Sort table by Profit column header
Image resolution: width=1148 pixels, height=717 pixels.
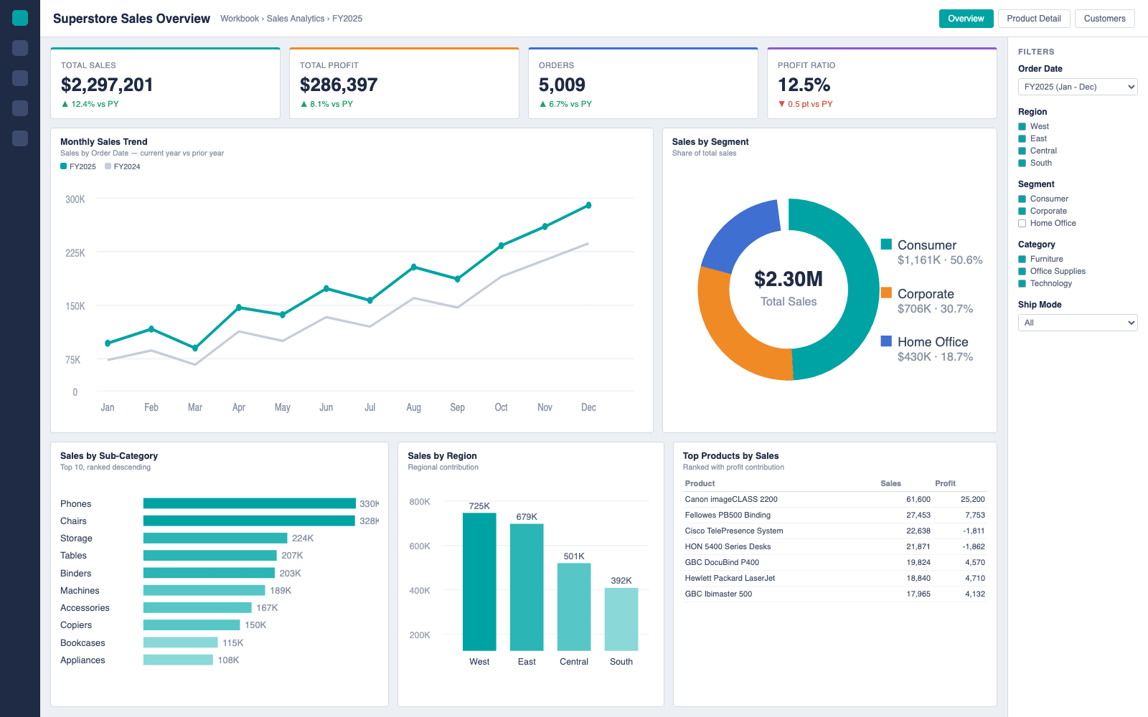tap(945, 483)
